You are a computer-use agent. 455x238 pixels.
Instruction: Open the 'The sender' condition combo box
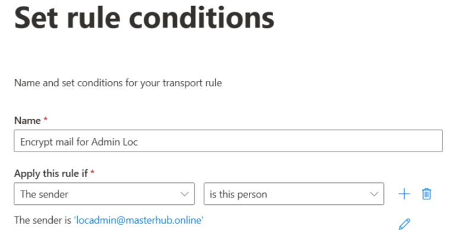coord(104,194)
